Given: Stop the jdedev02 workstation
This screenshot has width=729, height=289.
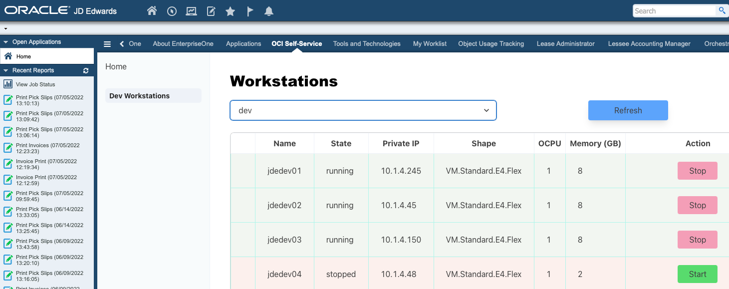Looking at the screenshot, I should coord(698,205).
